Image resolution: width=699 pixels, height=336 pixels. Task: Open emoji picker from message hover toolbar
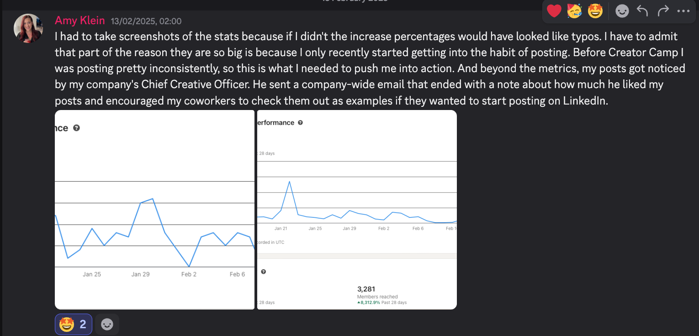click(622, 11)
